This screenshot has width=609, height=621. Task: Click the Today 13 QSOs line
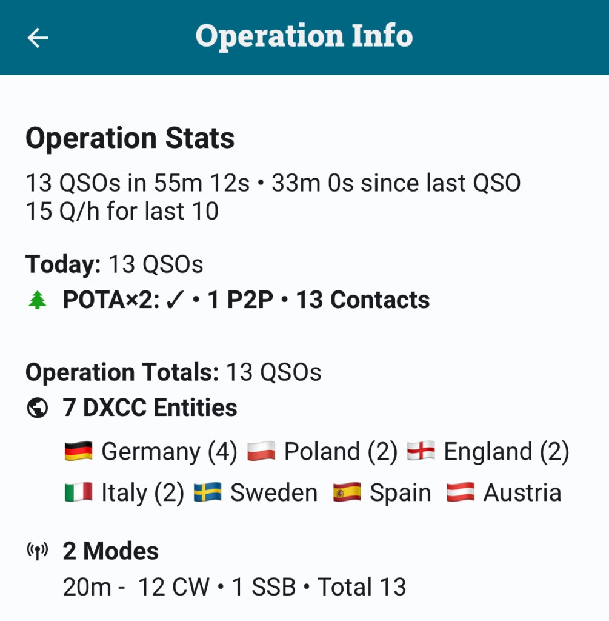[114, 264]
